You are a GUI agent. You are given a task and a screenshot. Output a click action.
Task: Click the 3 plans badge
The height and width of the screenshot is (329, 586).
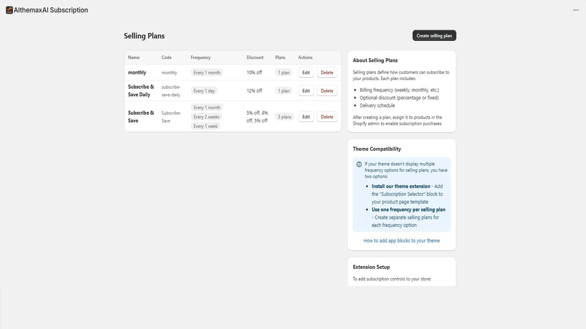pos(284,117)
